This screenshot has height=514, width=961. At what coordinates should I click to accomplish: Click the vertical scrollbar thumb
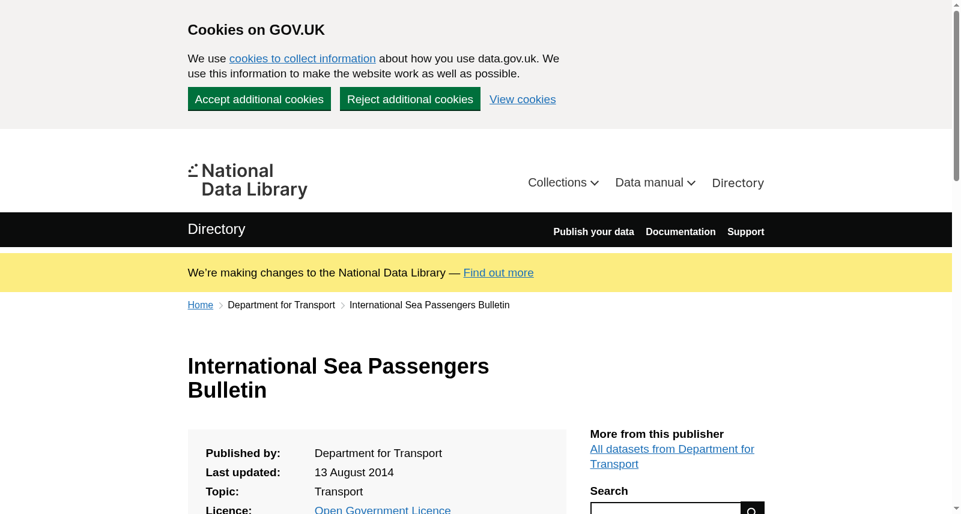tap(956, 96)
